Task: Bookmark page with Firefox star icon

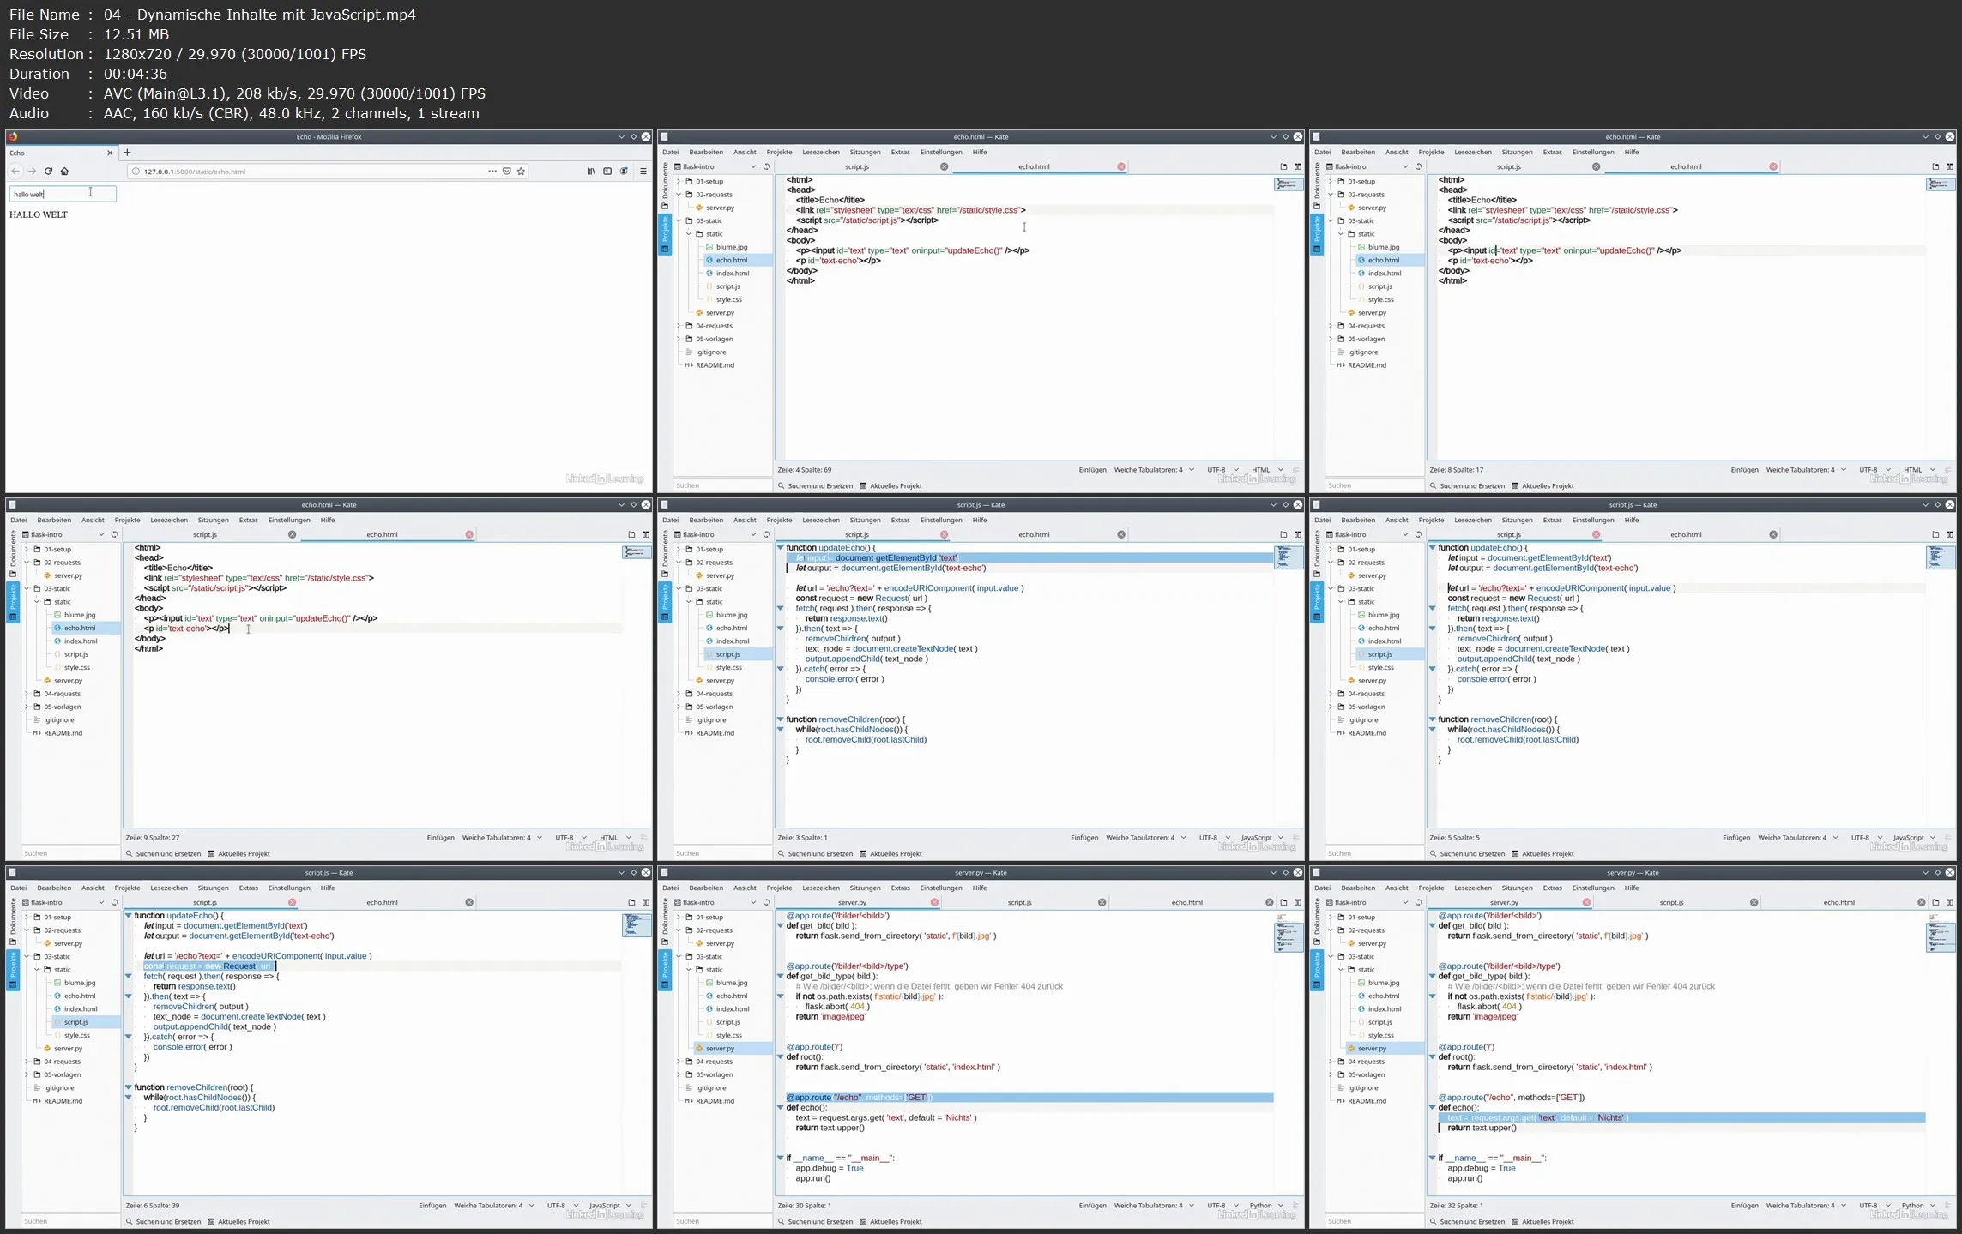Action: tap(521, 172)
